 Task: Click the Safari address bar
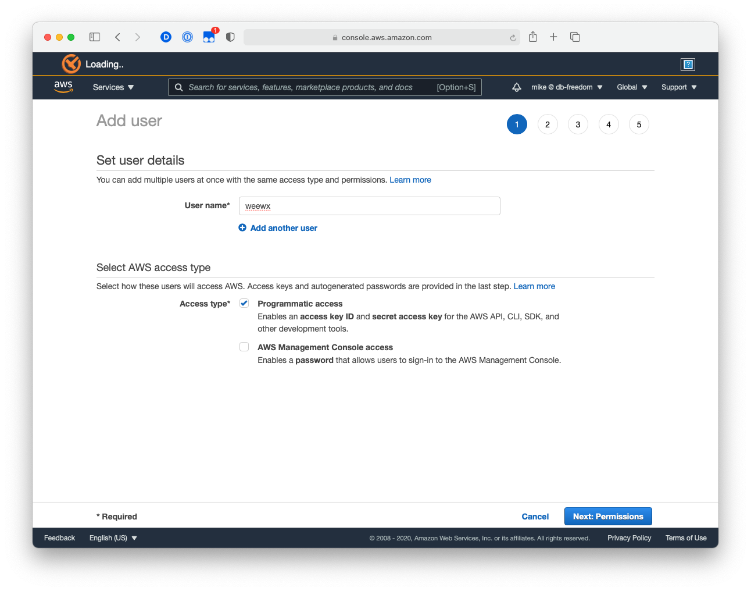(x=382, y=37)
